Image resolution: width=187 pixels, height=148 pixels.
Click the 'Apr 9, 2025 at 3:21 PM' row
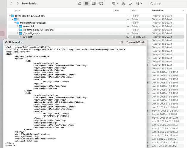(164, 139)
